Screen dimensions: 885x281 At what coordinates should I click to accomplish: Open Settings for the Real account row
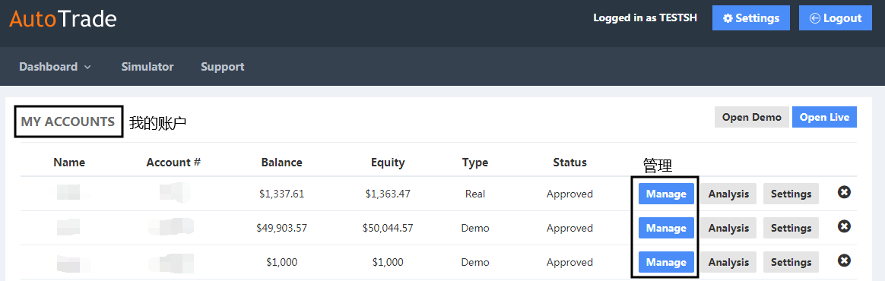click(x=791, y=194)
